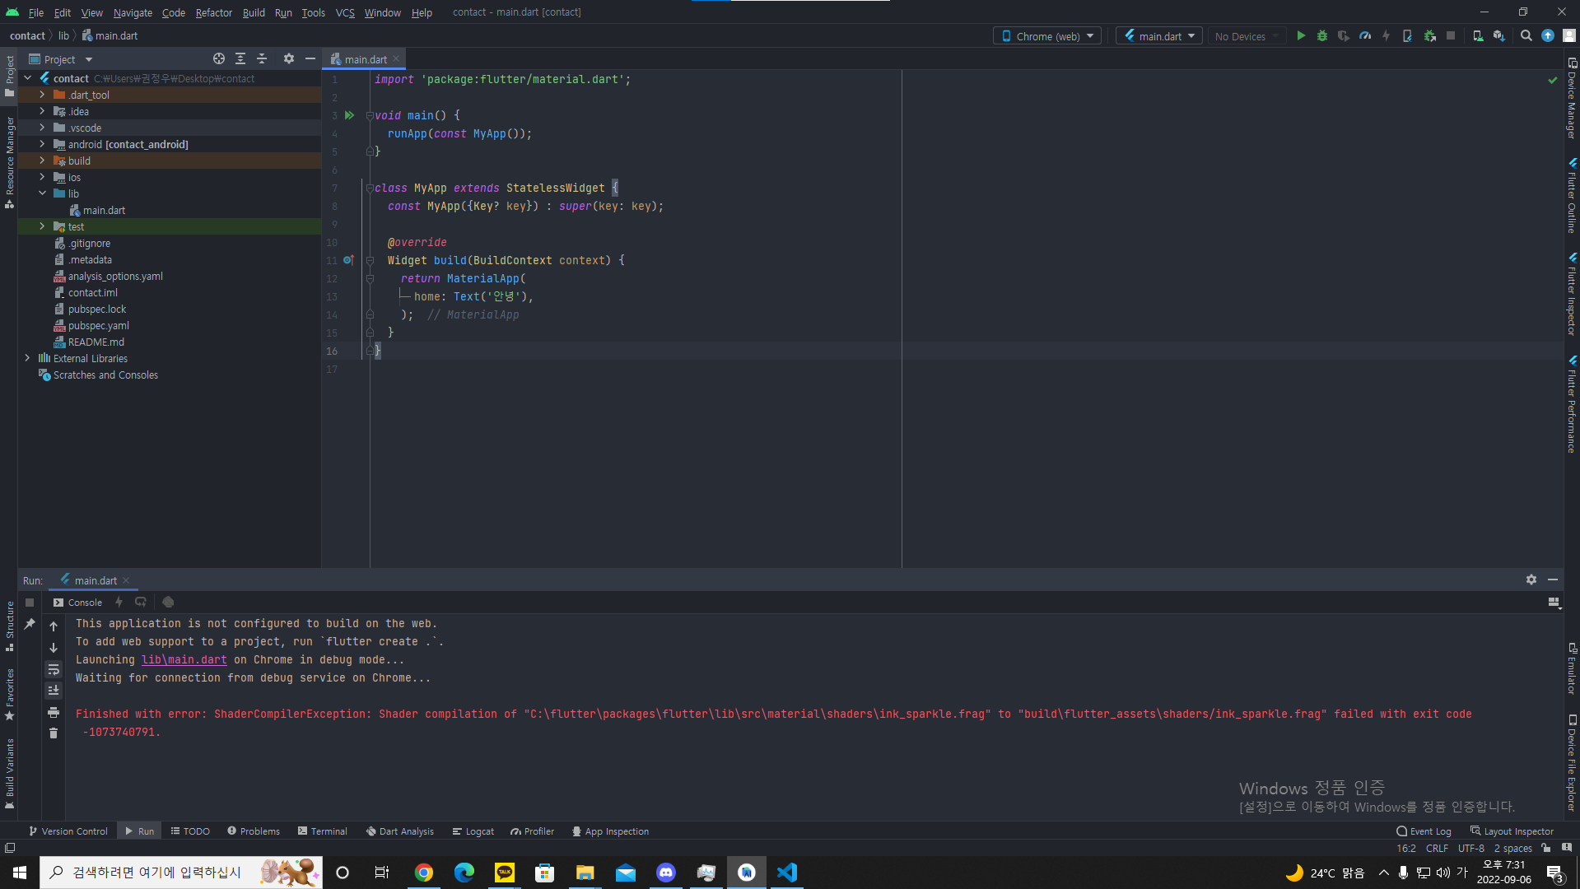Expand the build folder
The image size is (1580, 889).
tap(42, 161)
